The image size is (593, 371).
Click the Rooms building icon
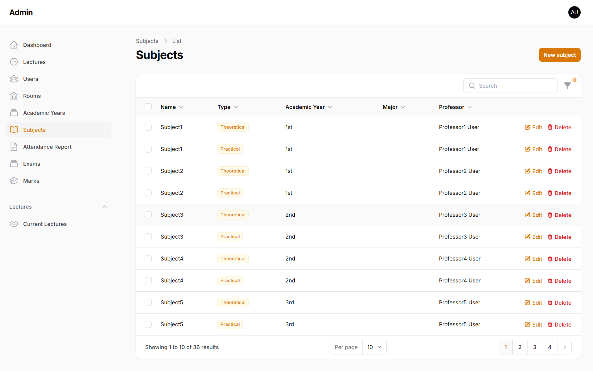(x=14, y=96)
